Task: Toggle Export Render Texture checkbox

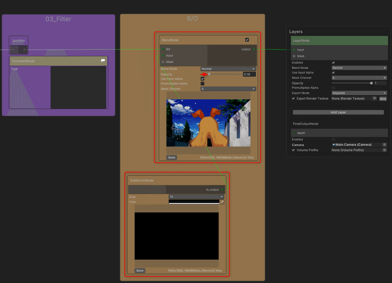Action: (294, 98)
